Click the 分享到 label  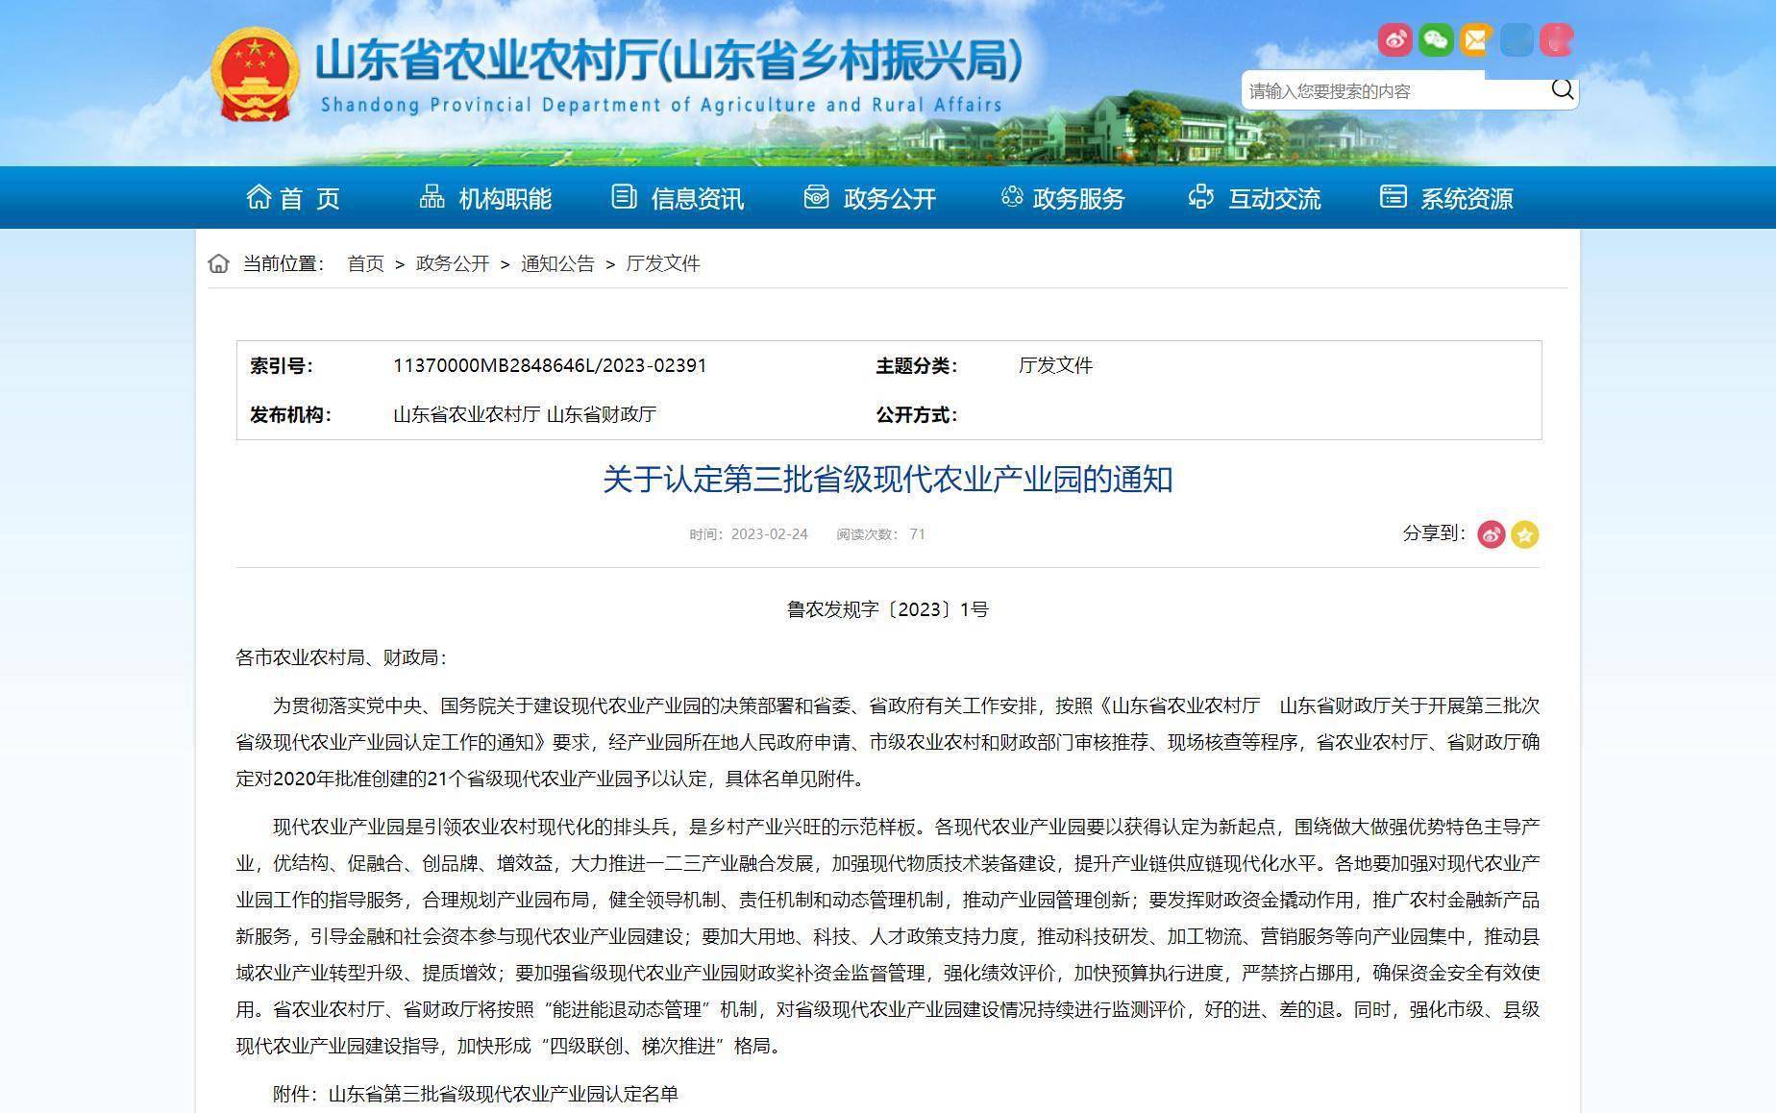1434,533
